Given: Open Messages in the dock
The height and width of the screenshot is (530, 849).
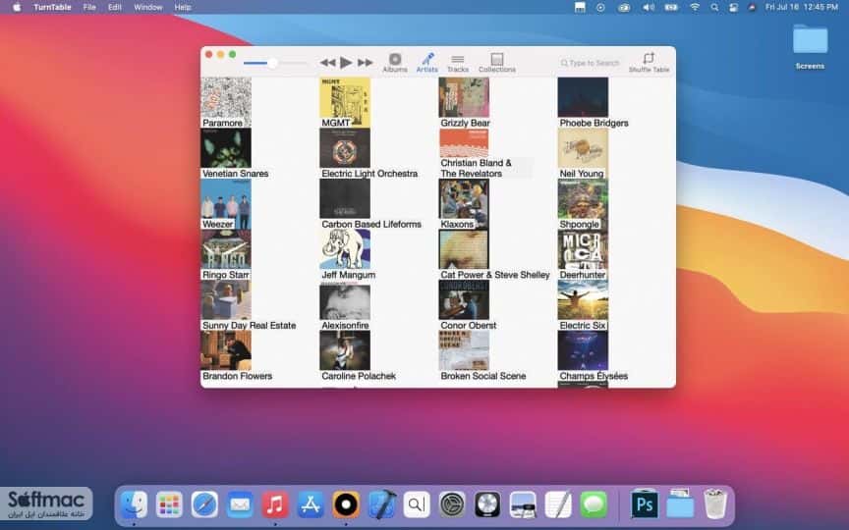Looking at the screenshot, I should pos(594,504).
